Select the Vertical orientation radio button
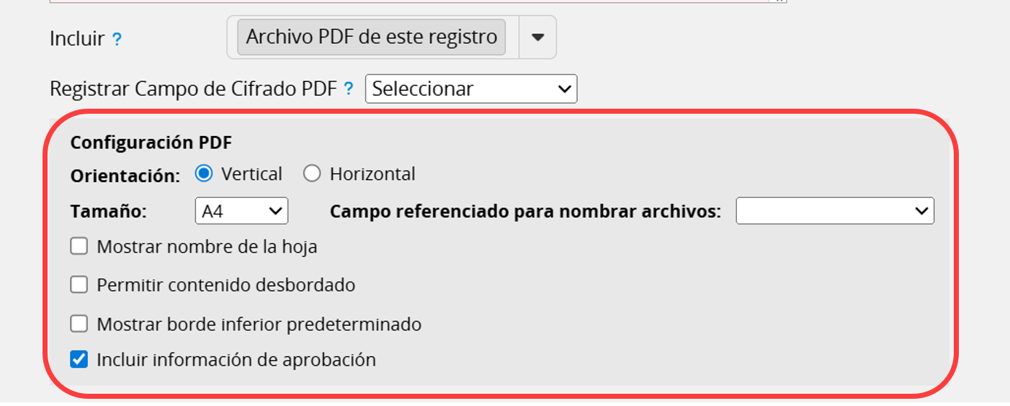This screenshot has height=406, width=1010. click(205, 173)
